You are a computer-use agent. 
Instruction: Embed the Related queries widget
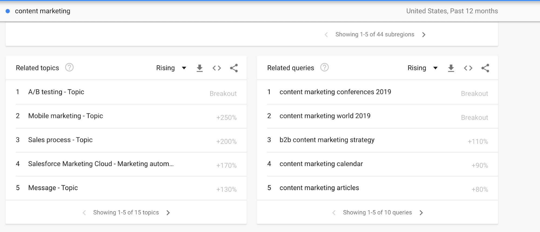coord(468,68)
